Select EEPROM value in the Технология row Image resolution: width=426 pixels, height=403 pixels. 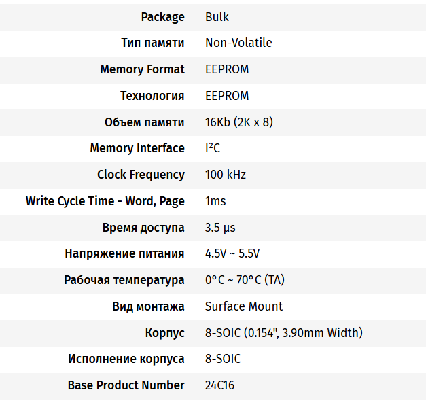(227, 96)
